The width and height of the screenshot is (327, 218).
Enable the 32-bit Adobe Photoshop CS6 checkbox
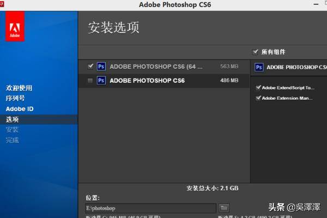(x=90, y=81)
